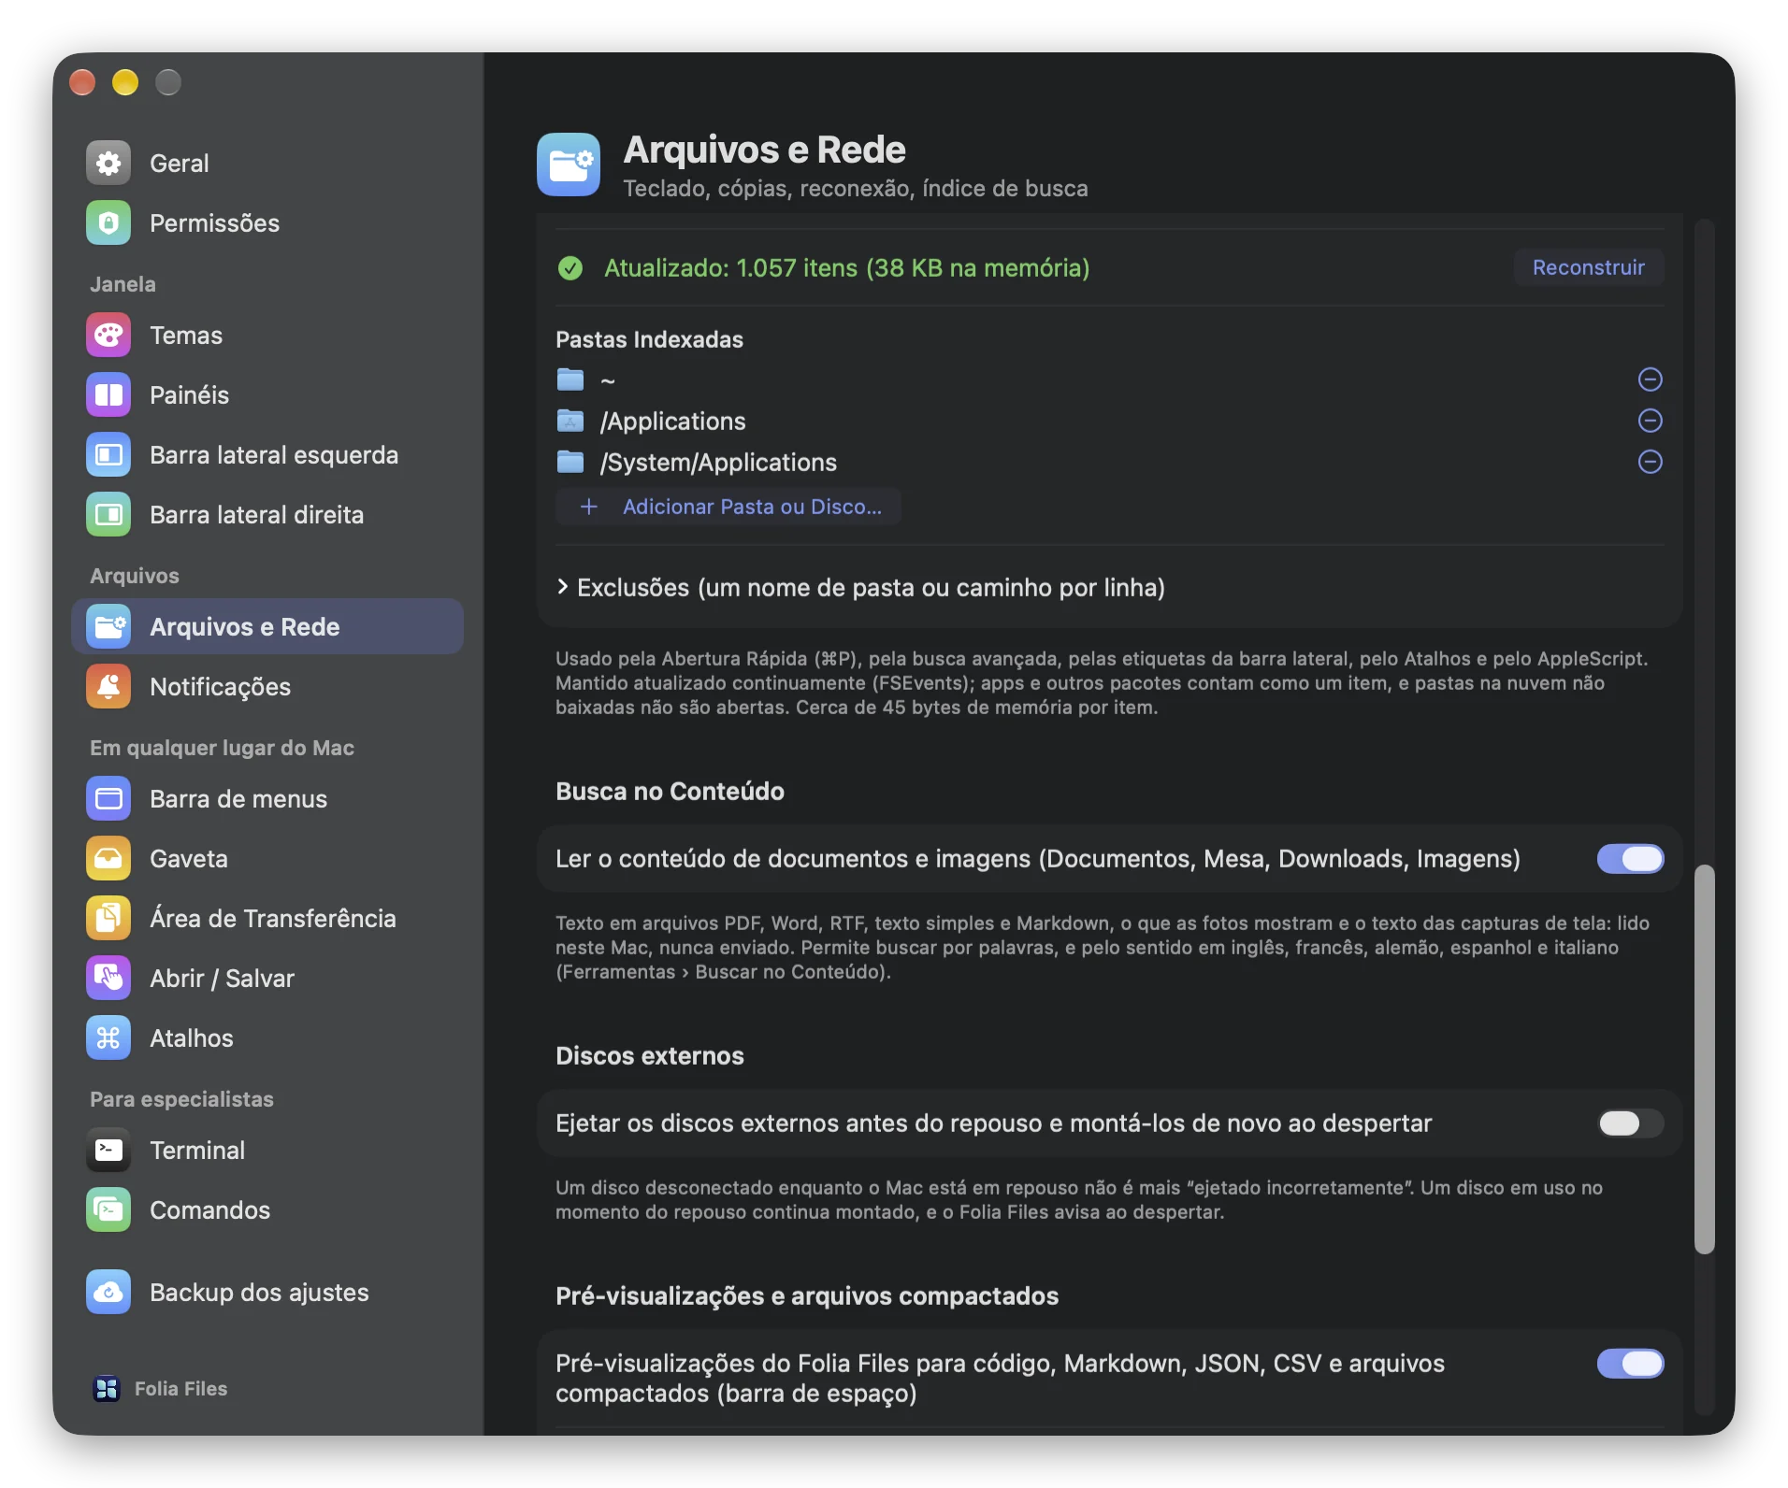Screen dimensions: 1788x1488
Task: Click the 'Busca no Conteúdo' heading
Action: 670,792
